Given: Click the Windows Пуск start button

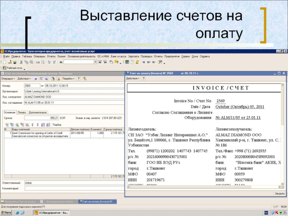Looking at the screenshot, I should point(6,213).
